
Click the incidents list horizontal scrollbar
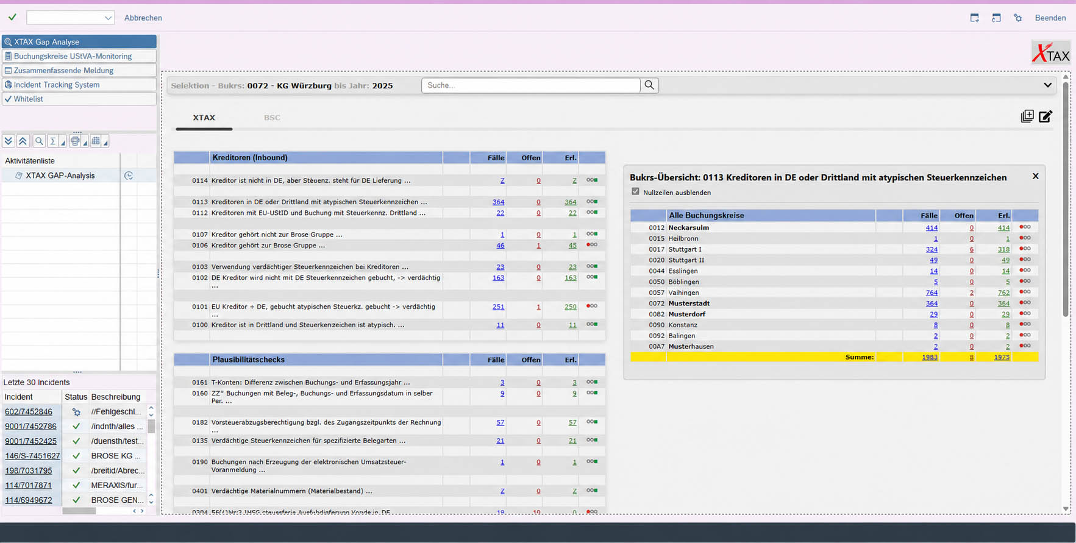79,511
